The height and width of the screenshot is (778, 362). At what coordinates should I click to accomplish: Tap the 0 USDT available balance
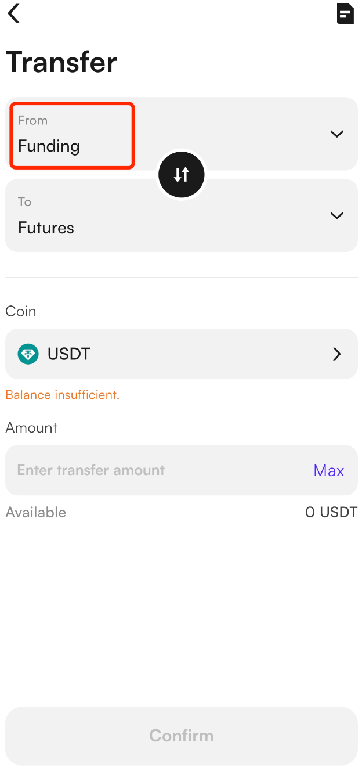[x=331, y=512]
